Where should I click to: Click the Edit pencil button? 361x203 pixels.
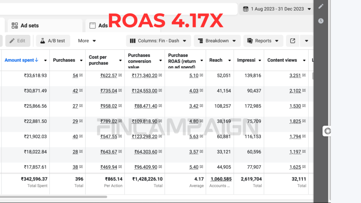pyautogui.click(x=18, y=41)
